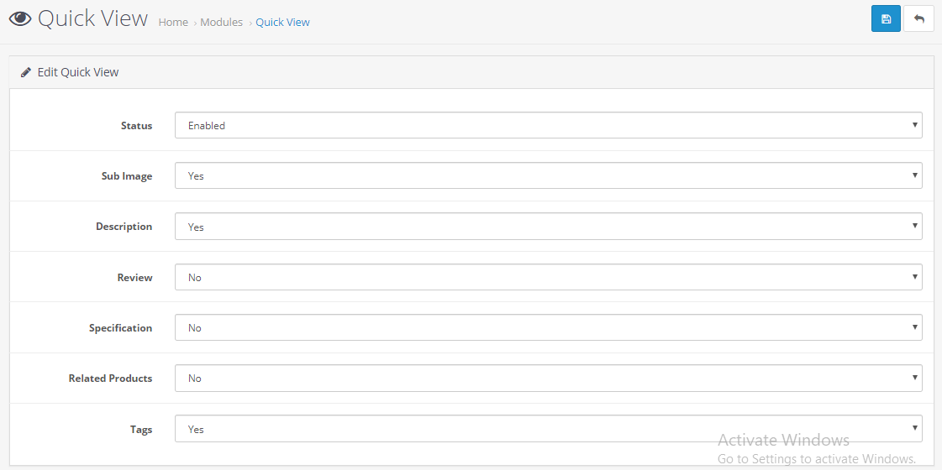942x470 pixels.
Task: Click the back arrow cancel button
Action: click(918, 18)
